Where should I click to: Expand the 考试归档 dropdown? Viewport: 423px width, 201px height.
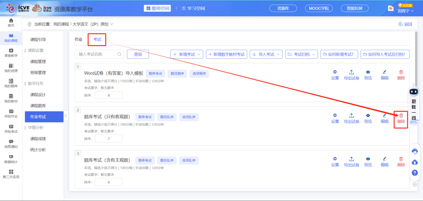(301, 54)
